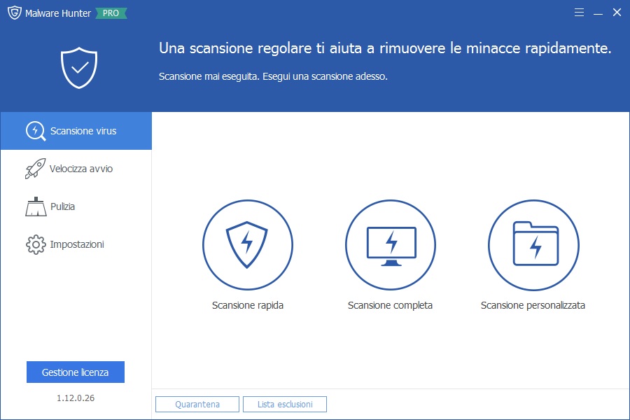The image size is (630, 420).
Task: Click the broom icon for Pulizia
Action: (36, 206)
